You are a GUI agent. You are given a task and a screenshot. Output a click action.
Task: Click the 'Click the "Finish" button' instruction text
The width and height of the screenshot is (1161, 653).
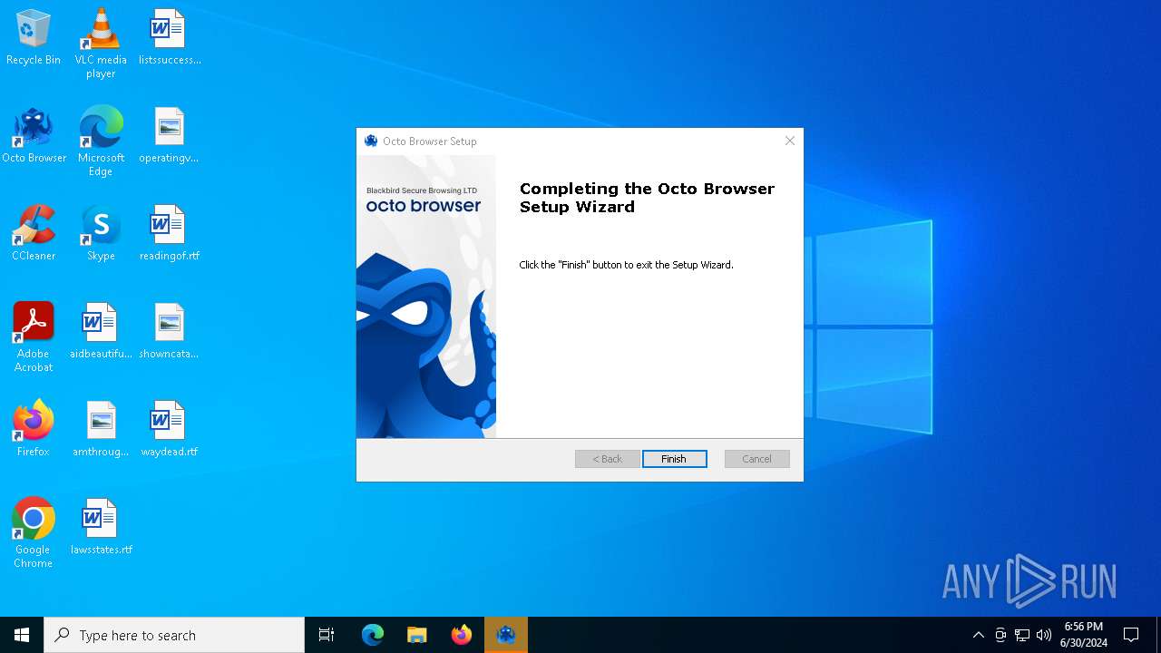626,265
